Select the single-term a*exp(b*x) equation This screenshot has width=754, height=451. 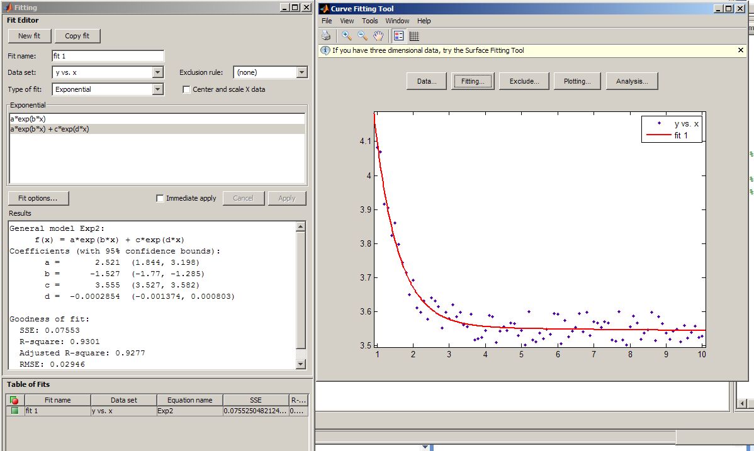28,119
